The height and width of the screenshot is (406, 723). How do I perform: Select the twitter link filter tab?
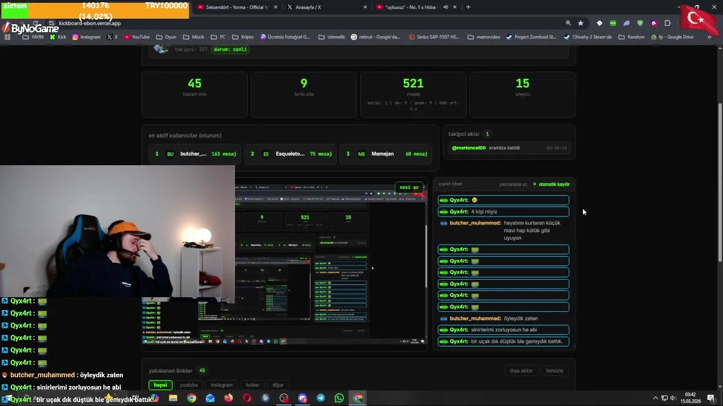point(252,385)
